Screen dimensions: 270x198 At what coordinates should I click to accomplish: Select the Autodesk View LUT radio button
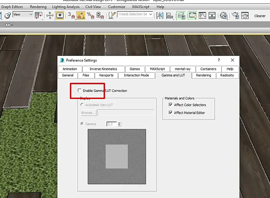[82, 104]
